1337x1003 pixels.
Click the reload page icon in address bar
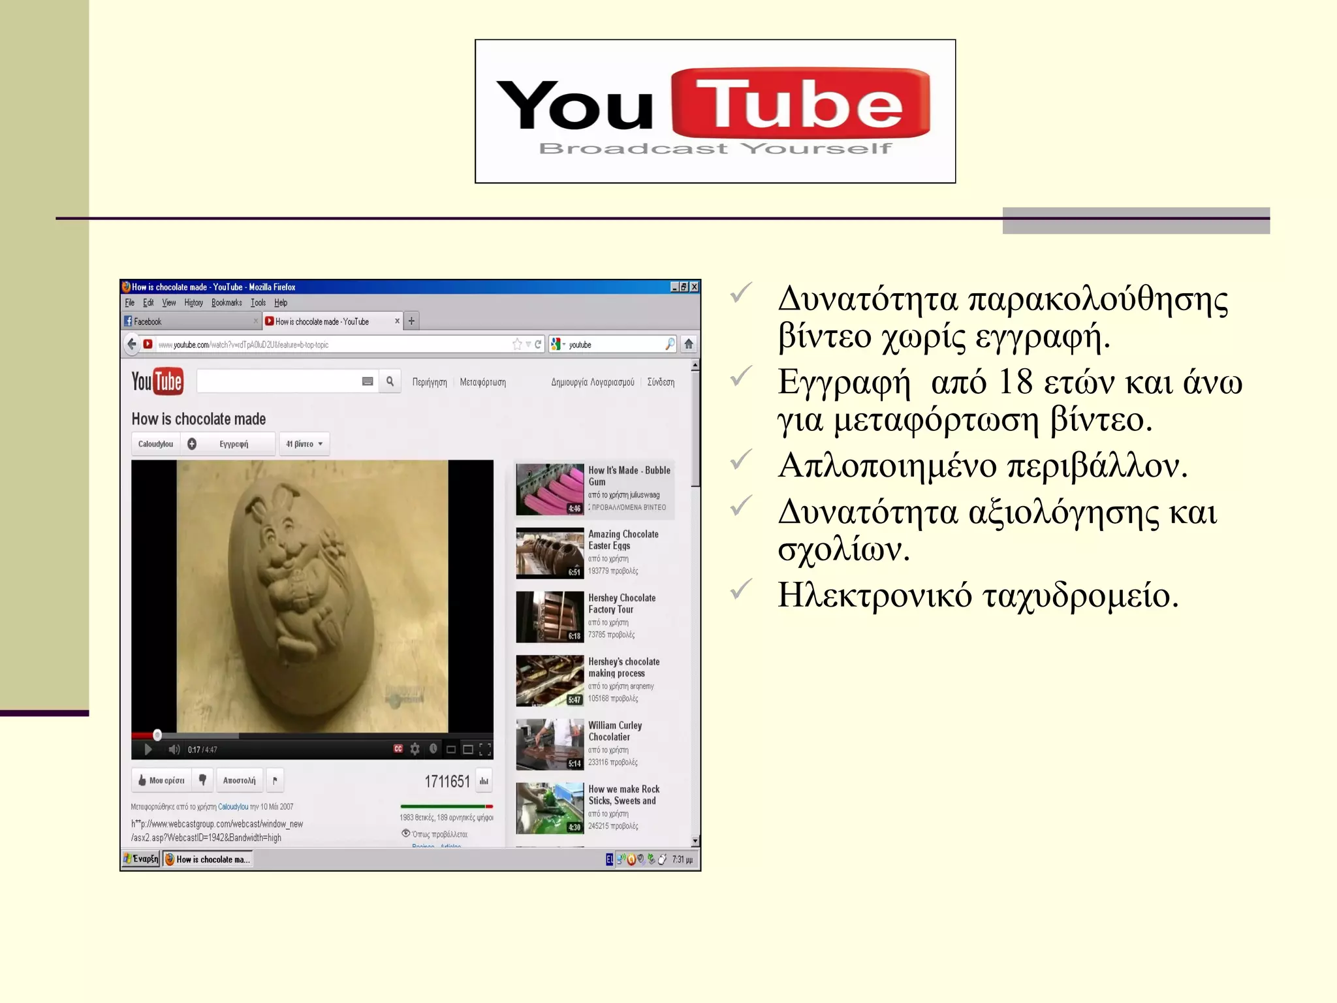[538, 344]
